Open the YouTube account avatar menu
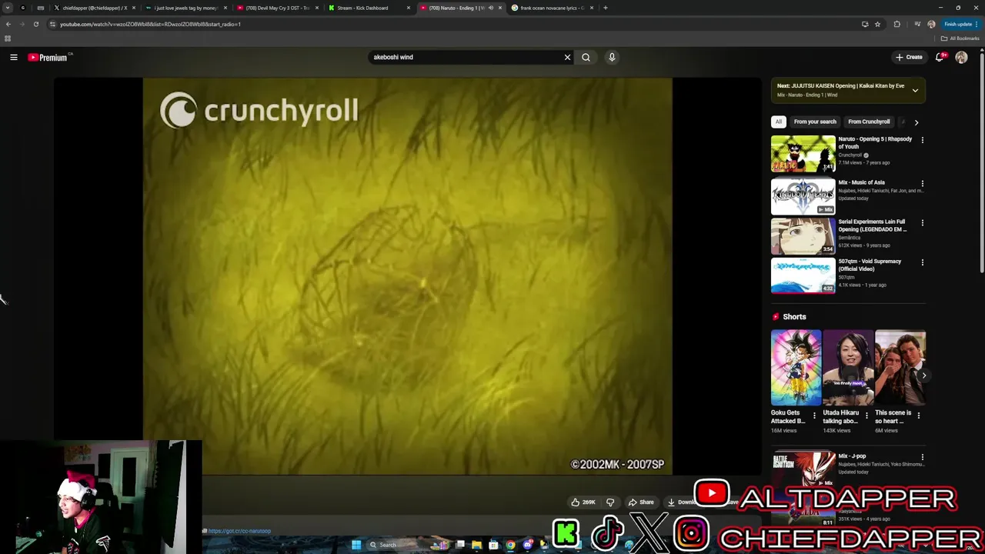The image size is (985, 554). [x=961, y=57]
